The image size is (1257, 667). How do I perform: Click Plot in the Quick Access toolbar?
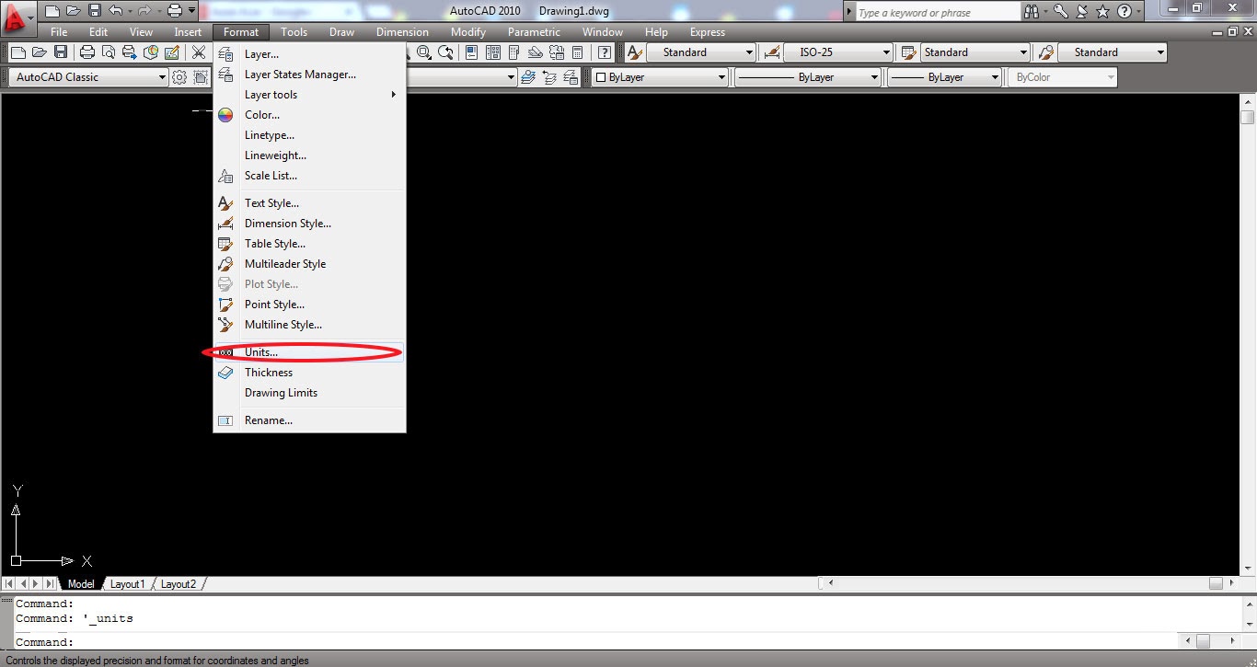[174, 11]
